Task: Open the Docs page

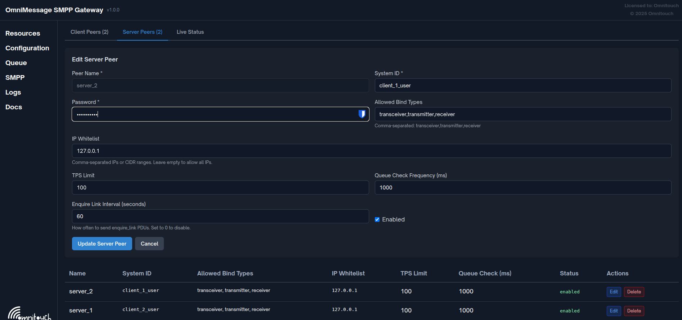Action: point(14,107)
